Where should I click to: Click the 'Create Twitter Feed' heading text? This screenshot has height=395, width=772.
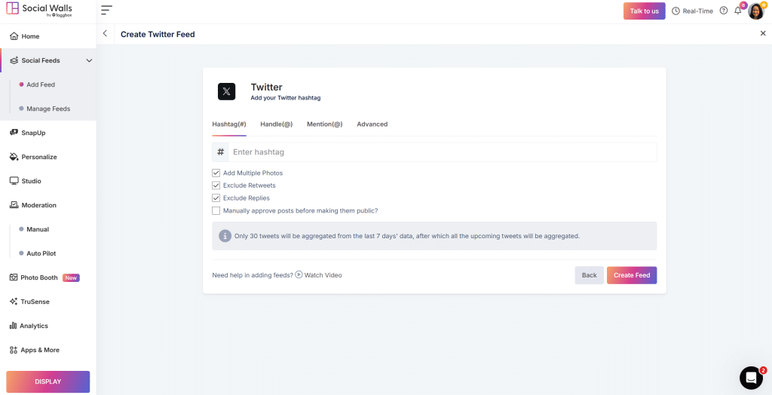158,35
